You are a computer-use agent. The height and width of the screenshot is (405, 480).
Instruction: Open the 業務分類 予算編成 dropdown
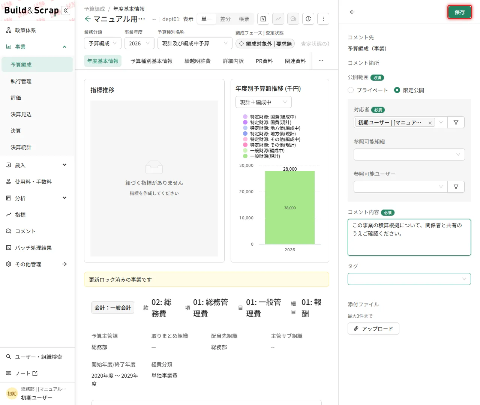point(103,43)
